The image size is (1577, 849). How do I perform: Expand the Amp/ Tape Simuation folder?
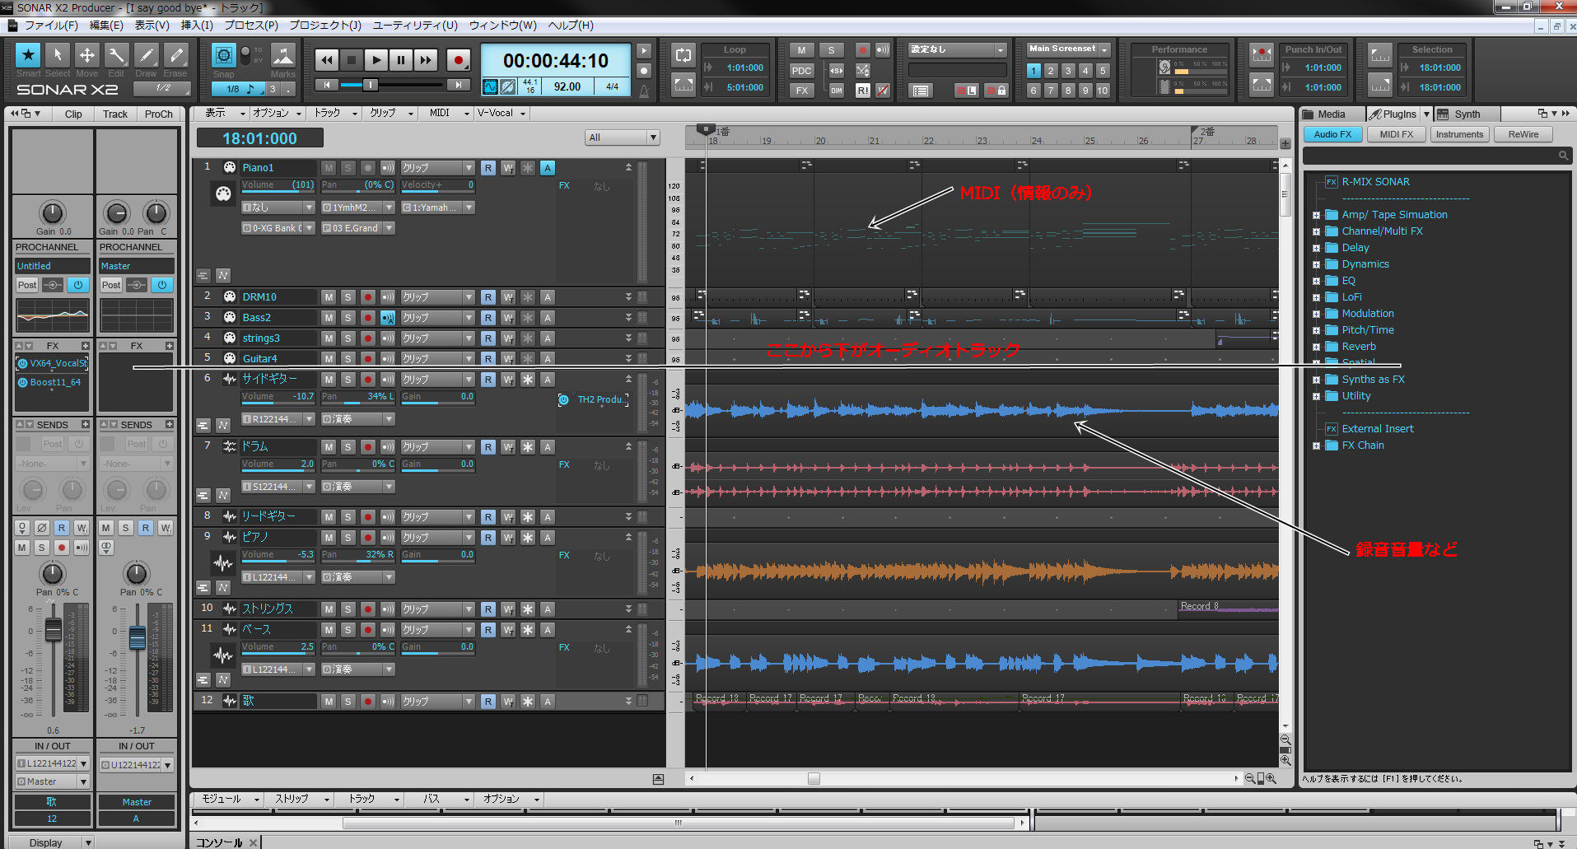point(1316,216)
